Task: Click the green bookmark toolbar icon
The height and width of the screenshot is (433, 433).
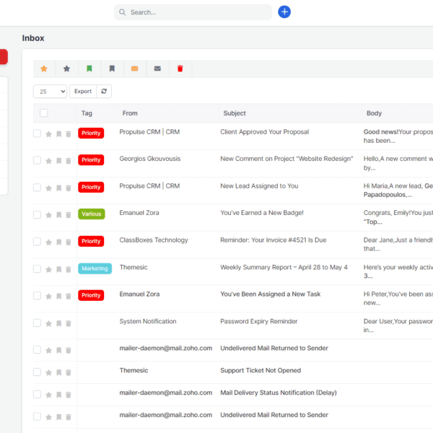Action: pos(89,69)
